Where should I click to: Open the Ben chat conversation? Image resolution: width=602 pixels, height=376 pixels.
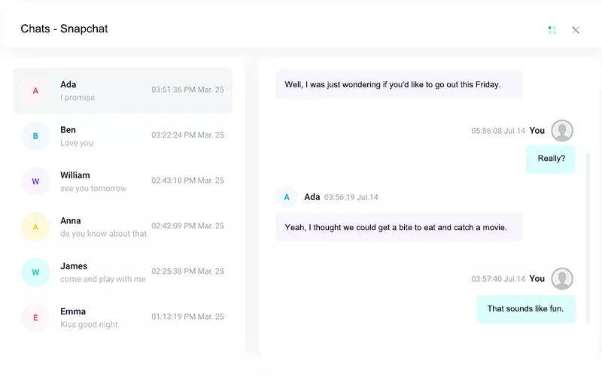point(123,136)
